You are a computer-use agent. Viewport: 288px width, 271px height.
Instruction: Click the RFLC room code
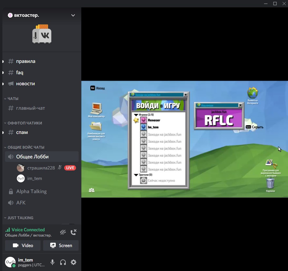219,121
